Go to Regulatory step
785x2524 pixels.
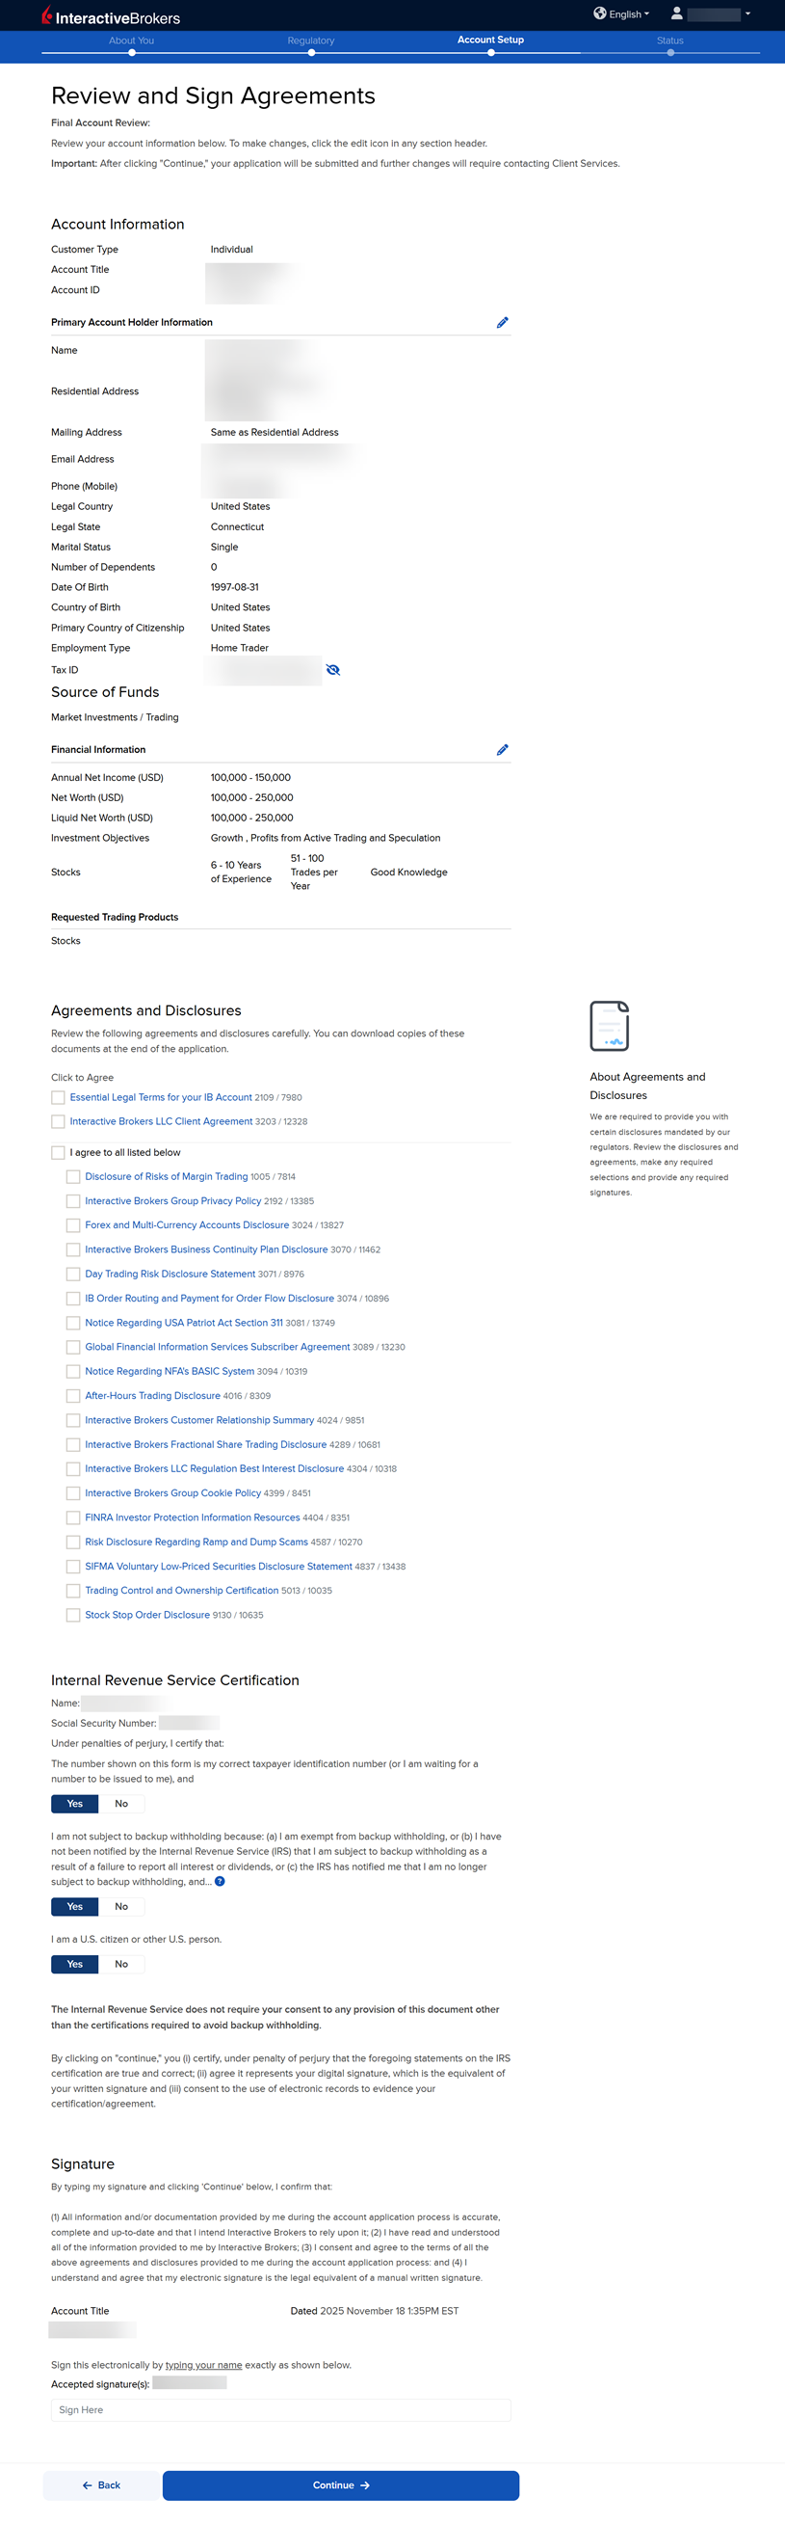pos(311,41)
